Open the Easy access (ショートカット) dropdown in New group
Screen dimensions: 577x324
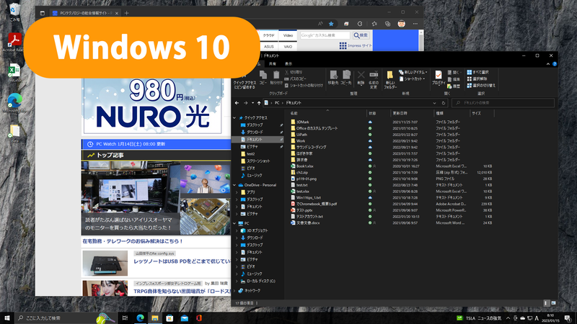(x=412, y=79)
